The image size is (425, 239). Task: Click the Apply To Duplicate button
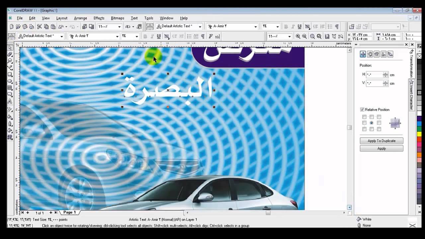coord(382,141)
